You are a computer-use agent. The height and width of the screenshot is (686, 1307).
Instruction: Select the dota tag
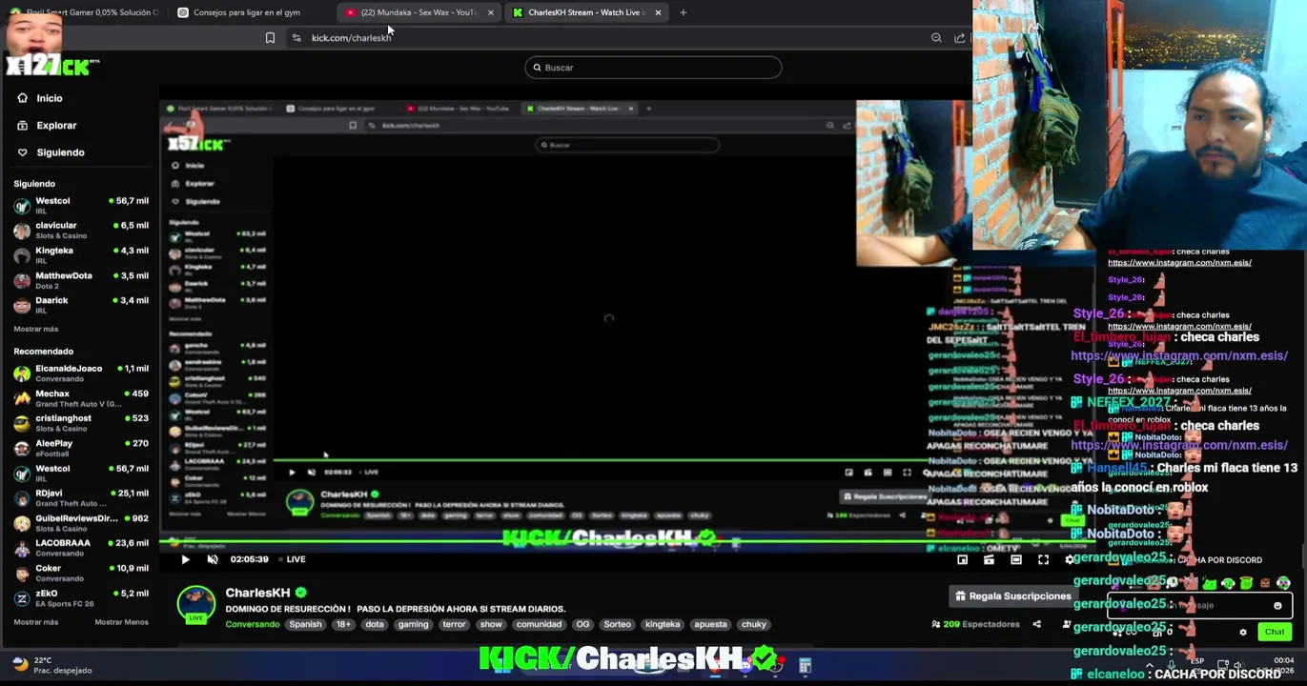point(375,624)
